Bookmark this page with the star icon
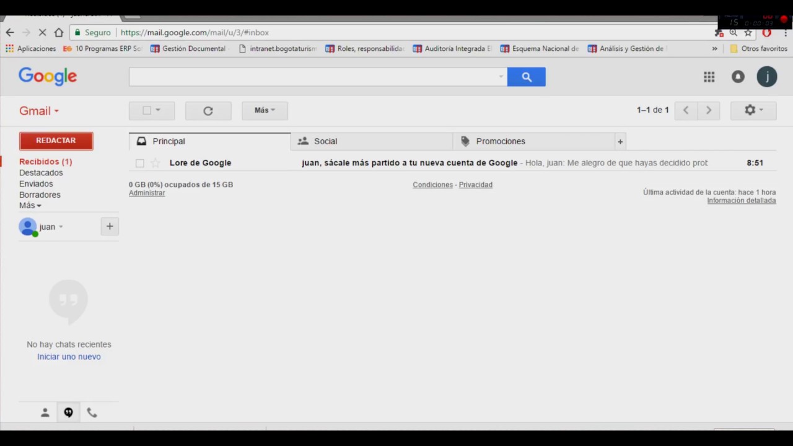793x446 pixels. [x=748, y=33]
